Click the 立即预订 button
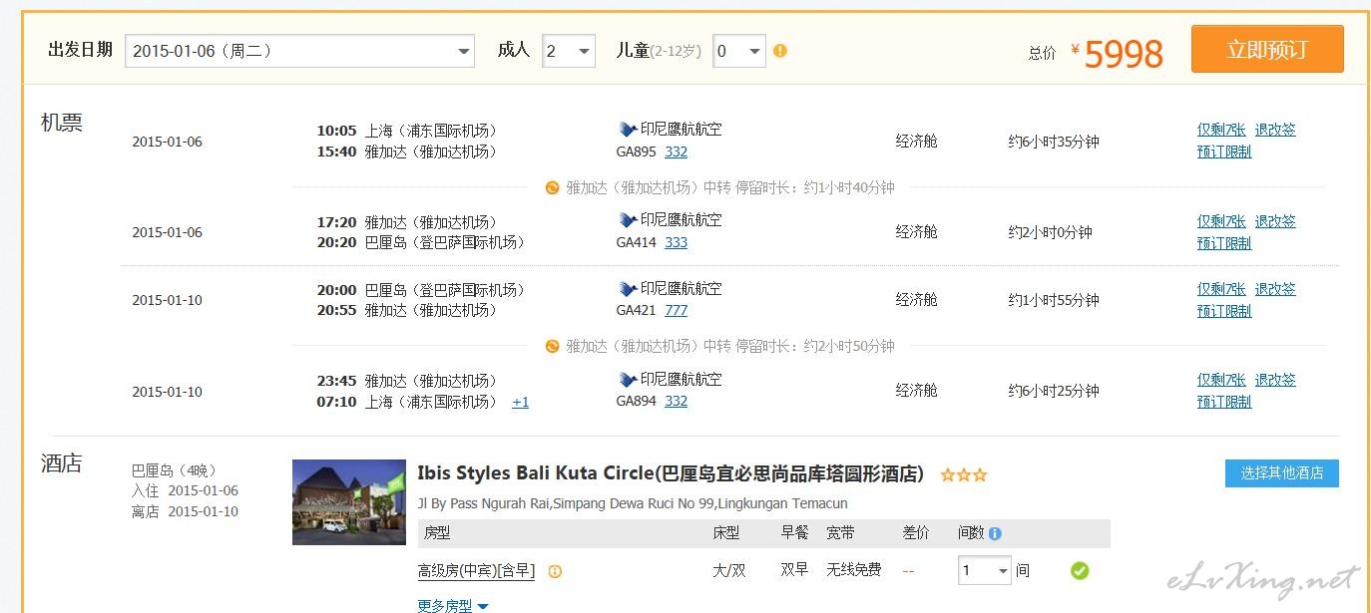The image size is (1371, 613). (x=1267, y=49)
